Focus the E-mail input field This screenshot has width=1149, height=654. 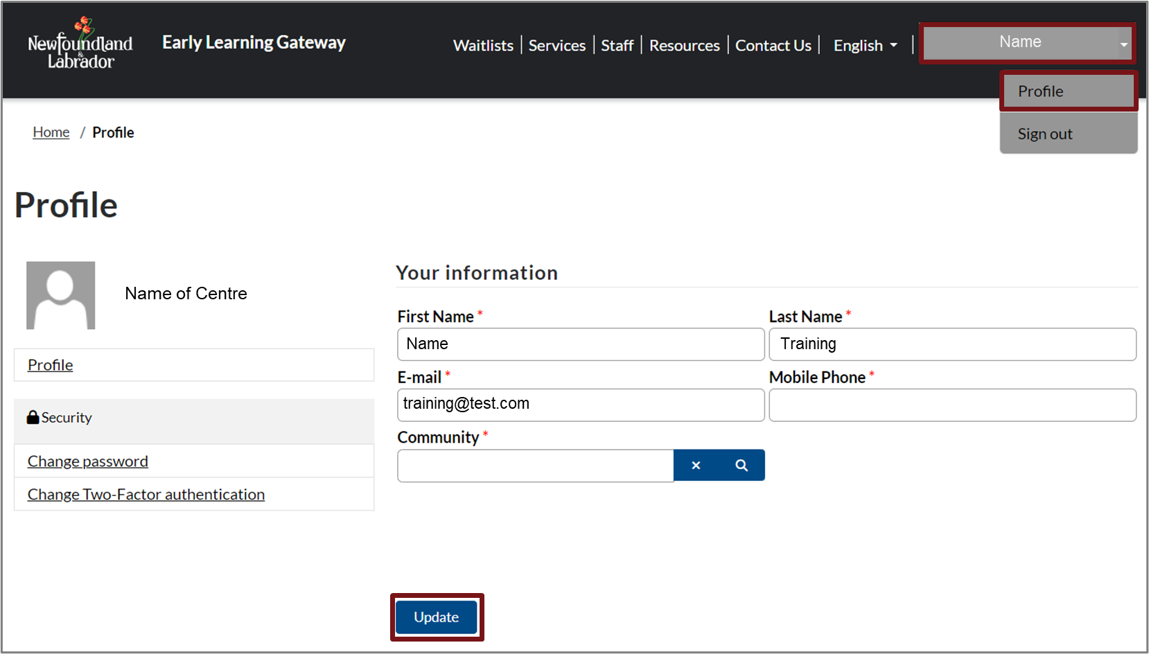581,405
